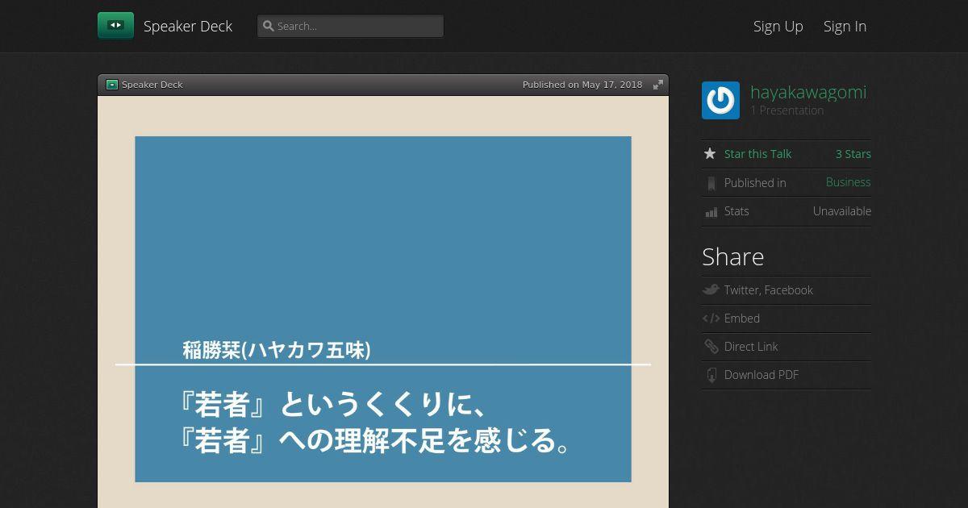Open the Business category link
968x508 pixels.
(x=849, y=182)
